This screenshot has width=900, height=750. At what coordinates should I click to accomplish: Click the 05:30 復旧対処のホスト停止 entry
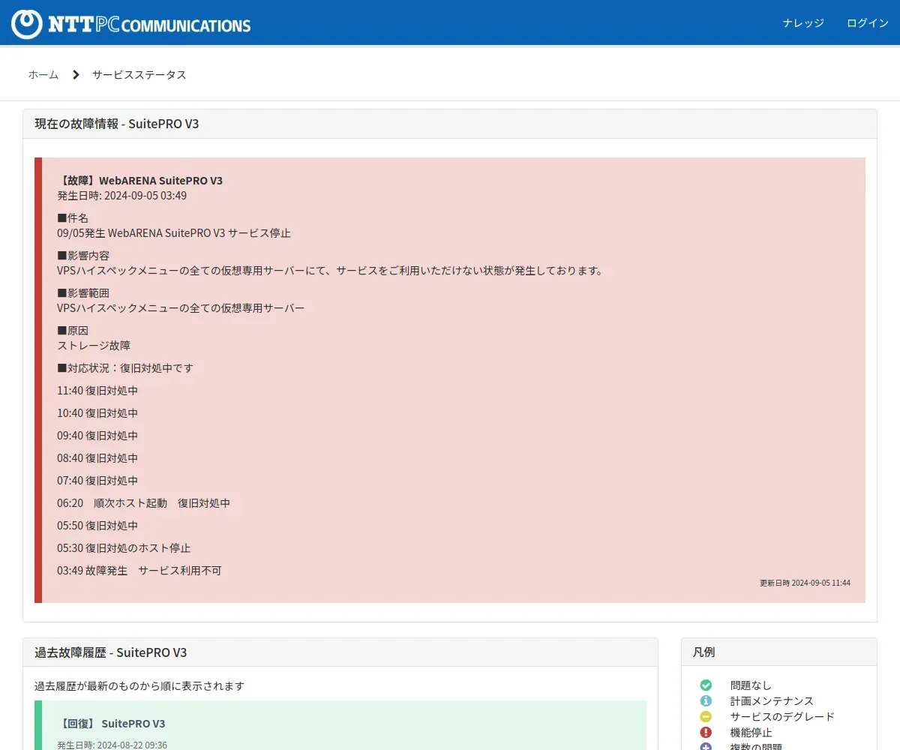[124, 548]
